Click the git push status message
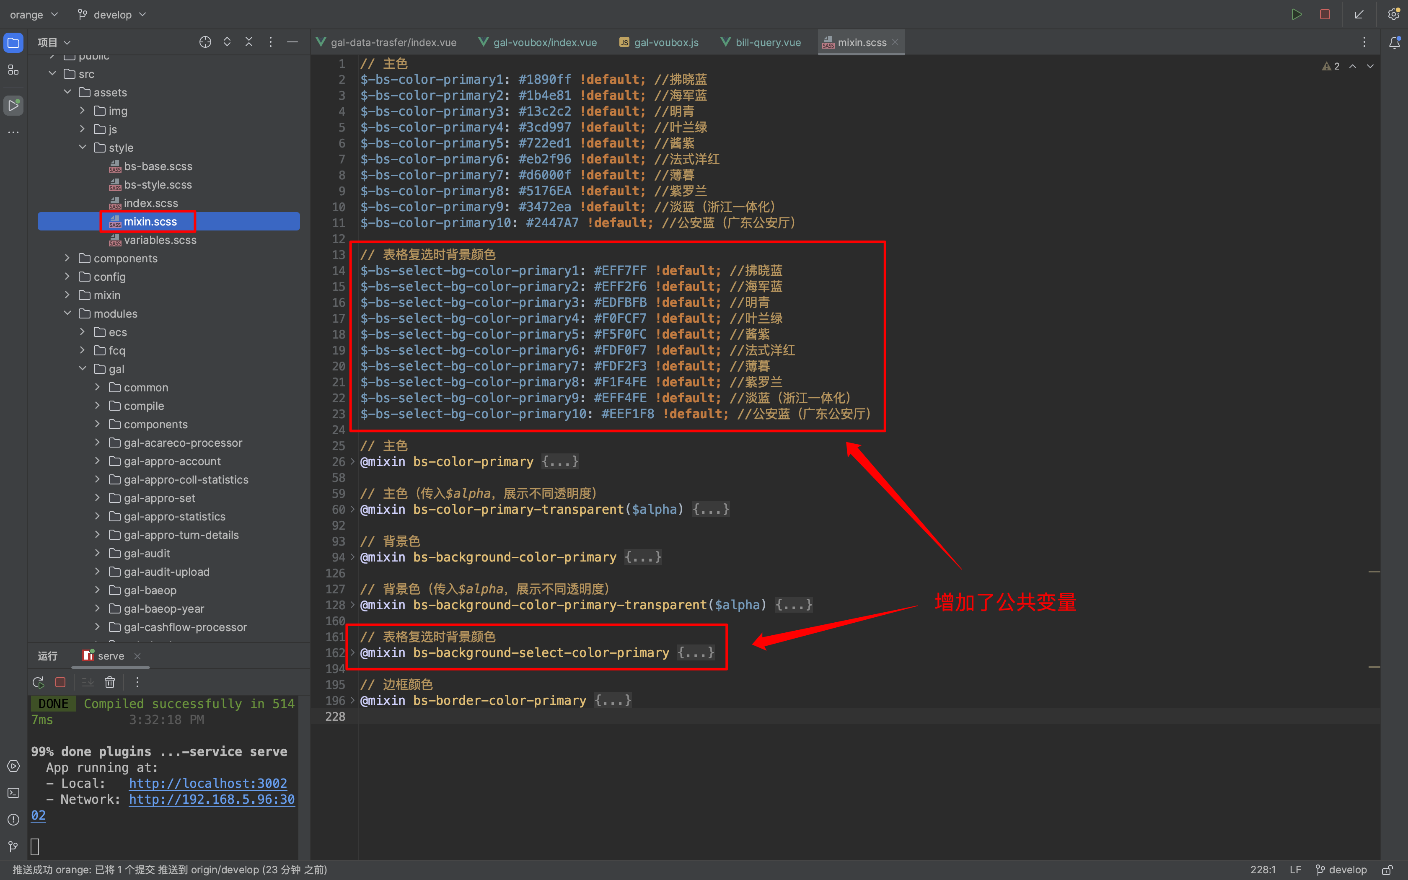 (x=169, y=870)
